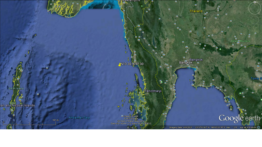Click the longitude 98°02'10.78" E readout
The height and width of the screenshot is (147, 262).
coord(218,128)
